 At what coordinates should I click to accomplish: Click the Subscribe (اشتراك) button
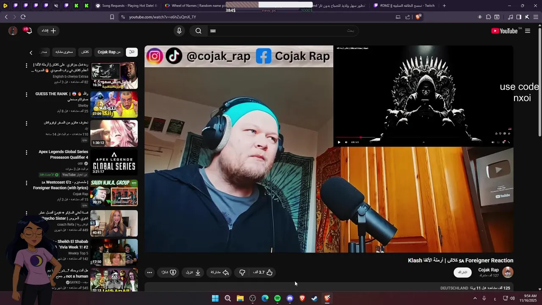tap(463, 272)
